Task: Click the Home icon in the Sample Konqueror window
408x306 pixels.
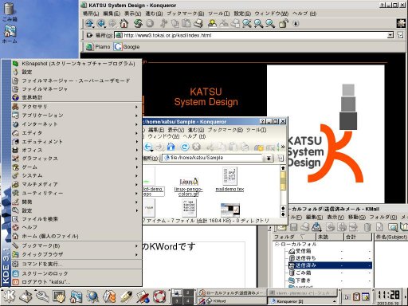Action: tap(171, 147)
